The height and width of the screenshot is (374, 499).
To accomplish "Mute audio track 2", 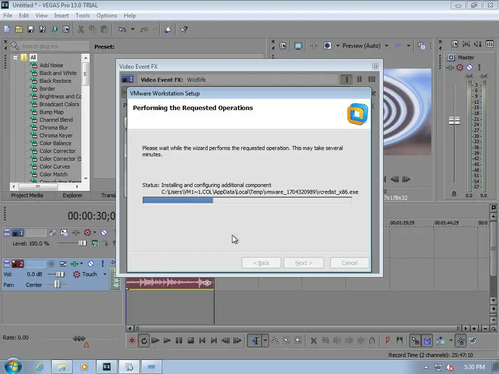I will [91, 263].
